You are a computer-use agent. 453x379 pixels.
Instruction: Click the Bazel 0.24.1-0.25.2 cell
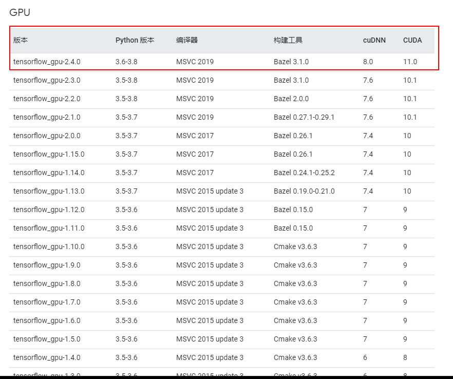tap(304, 173)
